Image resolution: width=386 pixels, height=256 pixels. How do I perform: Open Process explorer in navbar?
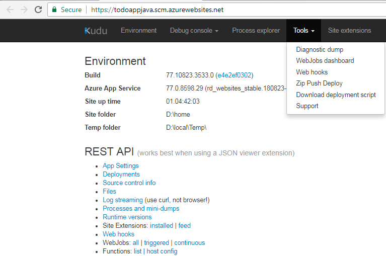pyautogui.click(x=256, y=31)
